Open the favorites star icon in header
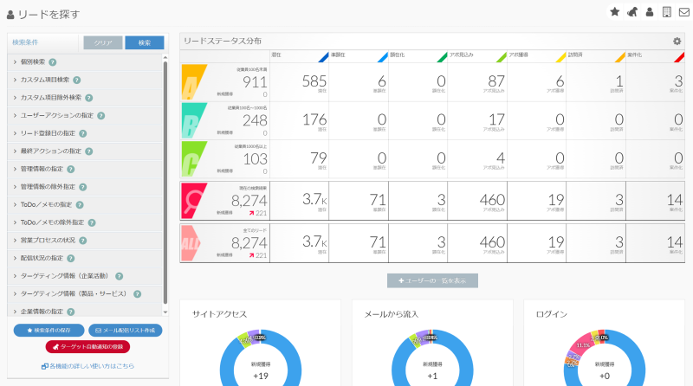693x386 pixels. click(615, 12)
